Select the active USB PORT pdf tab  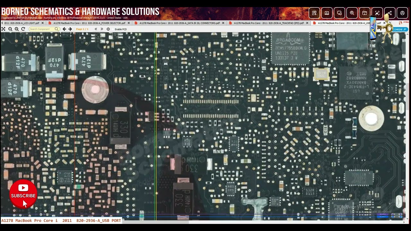point(349,23)
